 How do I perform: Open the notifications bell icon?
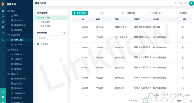(x=176, y=3)
